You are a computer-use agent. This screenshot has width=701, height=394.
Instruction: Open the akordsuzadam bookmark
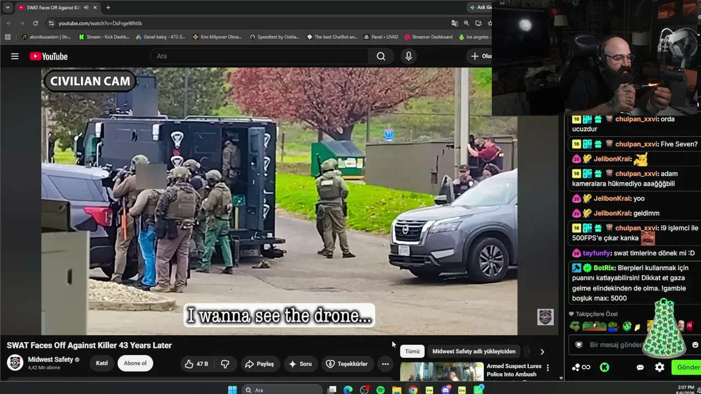click(x=46, y=37)
